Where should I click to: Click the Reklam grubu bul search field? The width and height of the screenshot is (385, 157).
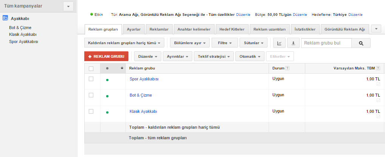click(326, 43)
